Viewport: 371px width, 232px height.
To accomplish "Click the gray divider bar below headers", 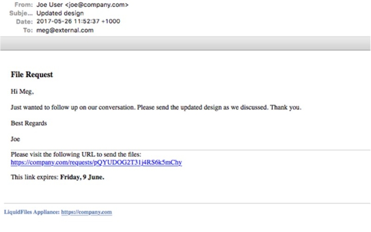I will pos(185,44).
